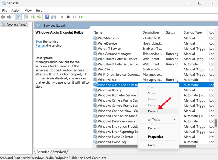
Task: Click gear icon beside WaaSMedicSvc
Action: (x=95, y=38)
